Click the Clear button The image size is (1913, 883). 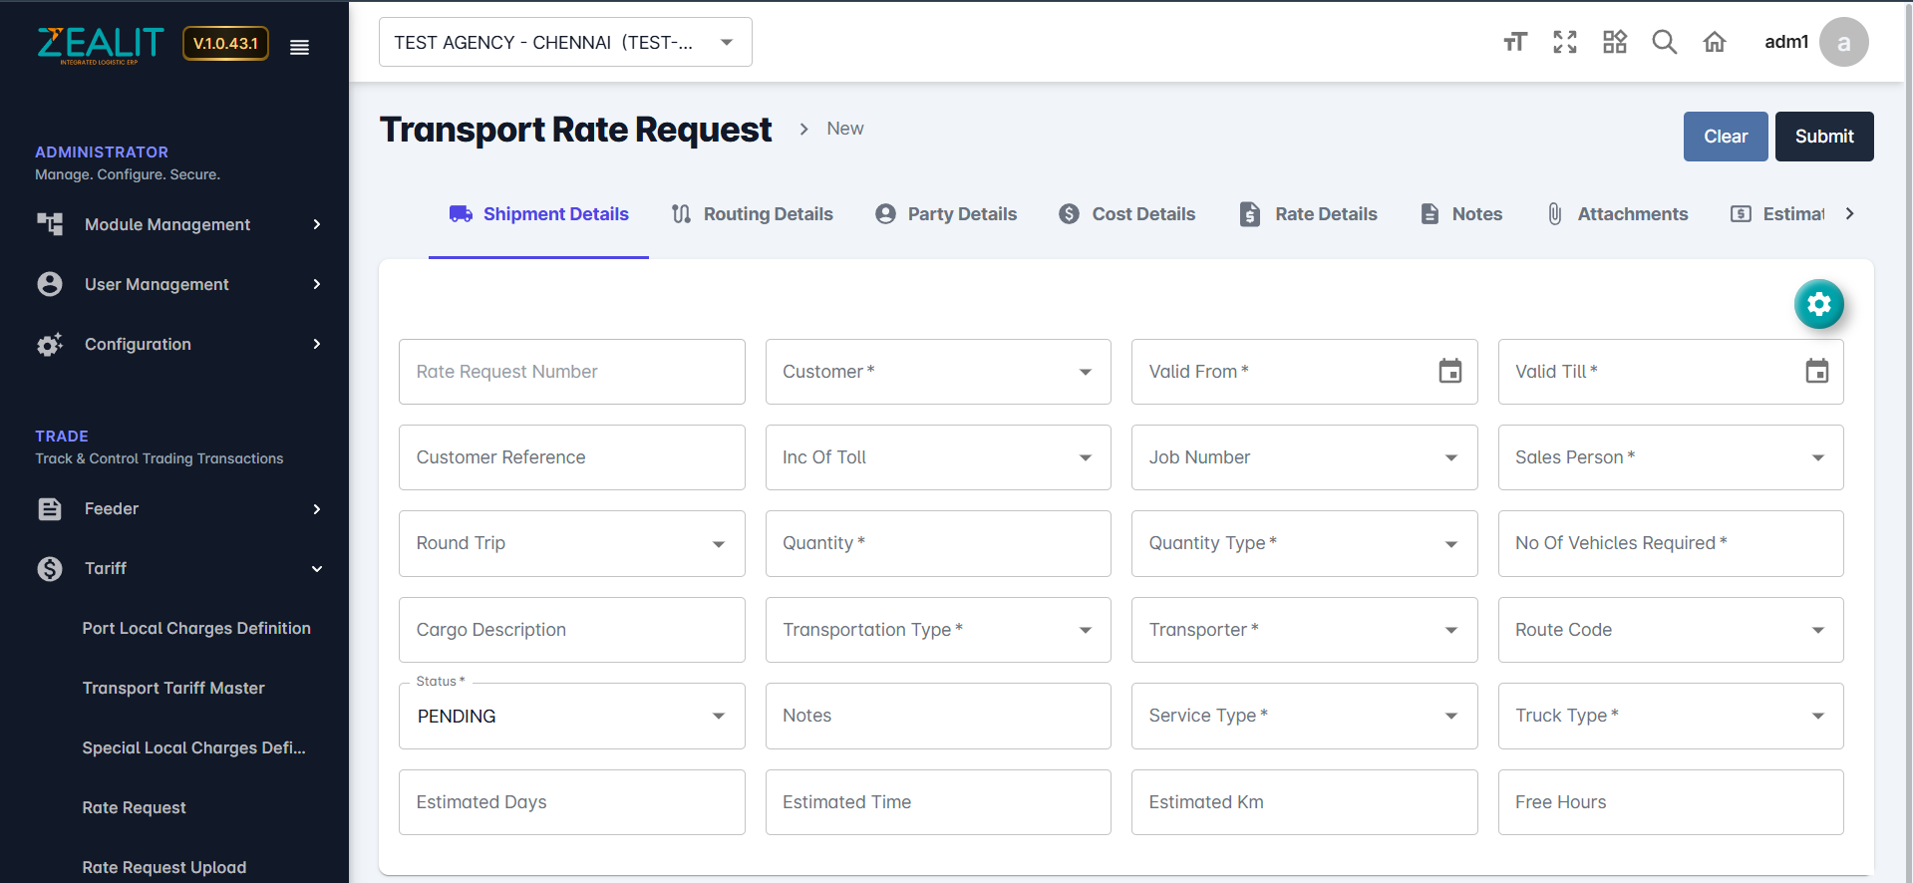pyautogui.click(x=1725, y=137)
